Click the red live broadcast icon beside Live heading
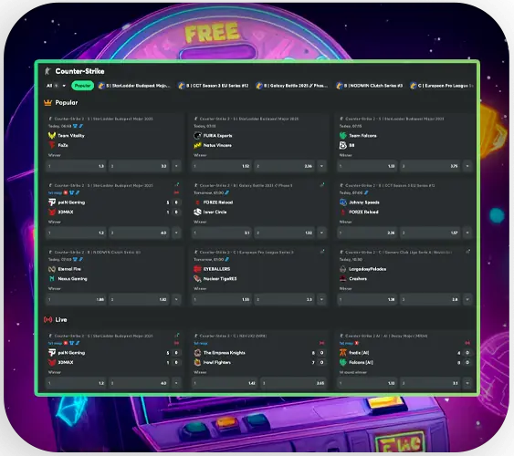Screen dimensions: 514x456 coord(47,319)
